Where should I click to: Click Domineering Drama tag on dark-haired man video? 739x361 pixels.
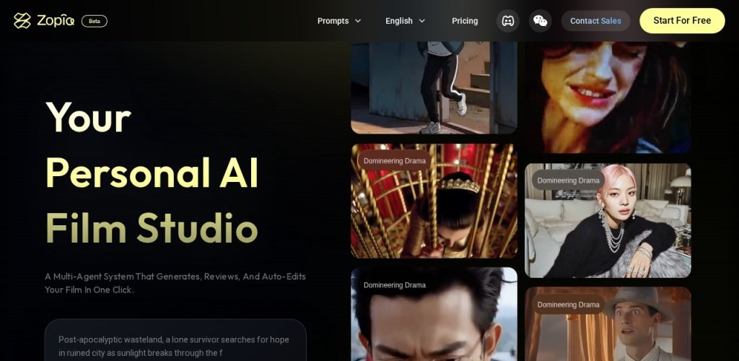[x=395, y=285]
